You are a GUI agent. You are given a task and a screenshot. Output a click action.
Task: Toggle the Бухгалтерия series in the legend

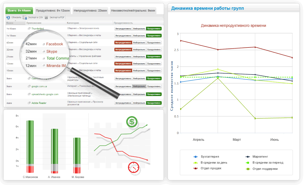tap(206, 157)
